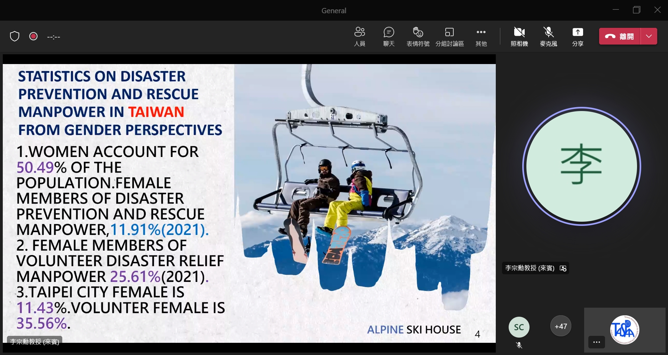The image size is (668, 355).
Task: Click the 李 speaker avatar circle
Action: pos(581,166)
